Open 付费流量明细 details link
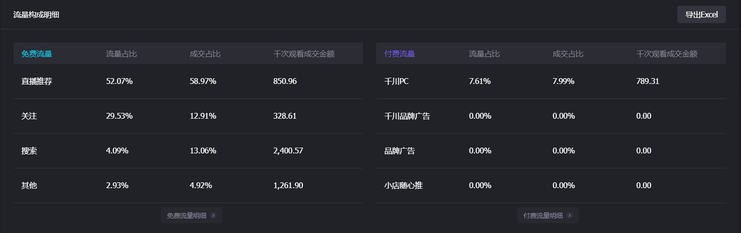This screenshot has width=741, height=233. [547, 216]
